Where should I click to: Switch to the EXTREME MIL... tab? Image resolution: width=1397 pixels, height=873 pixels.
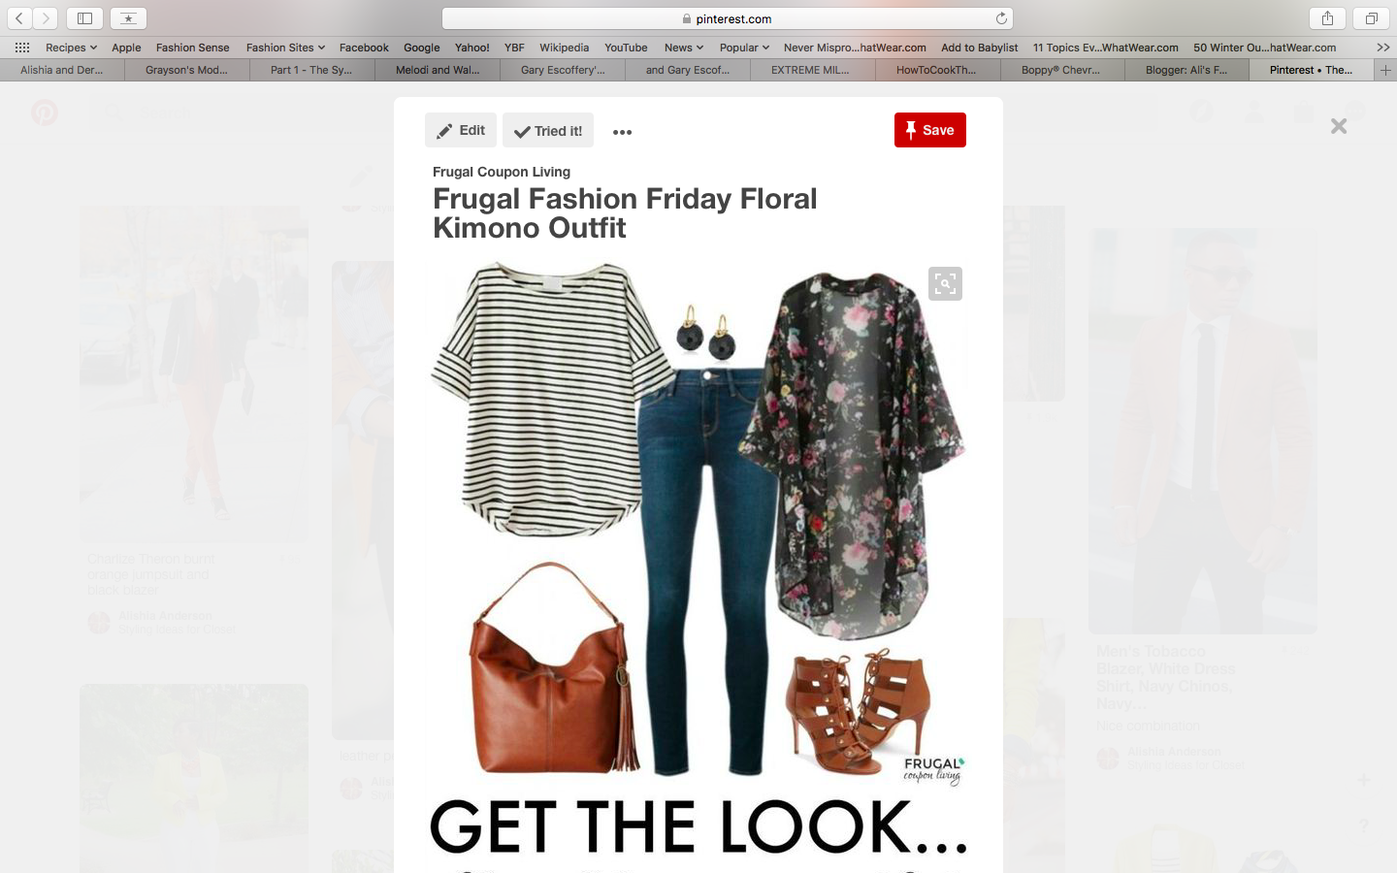tap(812, 70)
